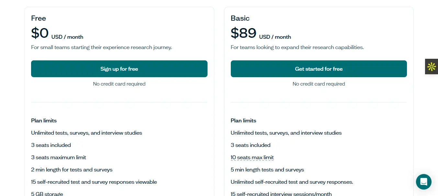Click the yellow asterisk widget icon
This screenshot has width=438, height=196.
(x=431, y=67)
